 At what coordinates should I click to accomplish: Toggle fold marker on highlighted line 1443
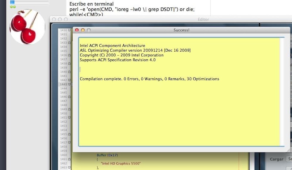[x=69, y=84]
